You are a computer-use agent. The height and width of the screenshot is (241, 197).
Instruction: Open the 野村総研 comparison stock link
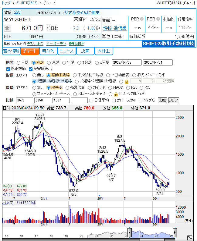tap(76, 44)
